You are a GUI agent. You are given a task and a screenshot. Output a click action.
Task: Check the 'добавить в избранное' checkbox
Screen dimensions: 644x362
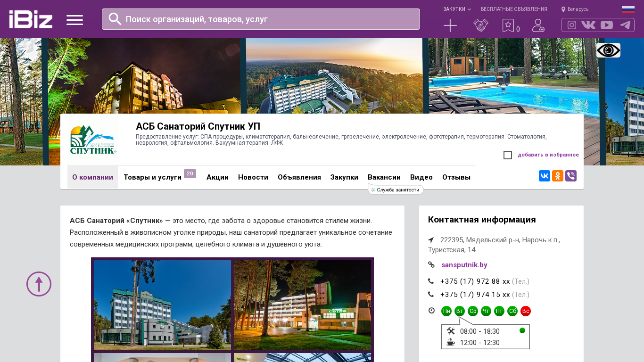coord(508,155)
